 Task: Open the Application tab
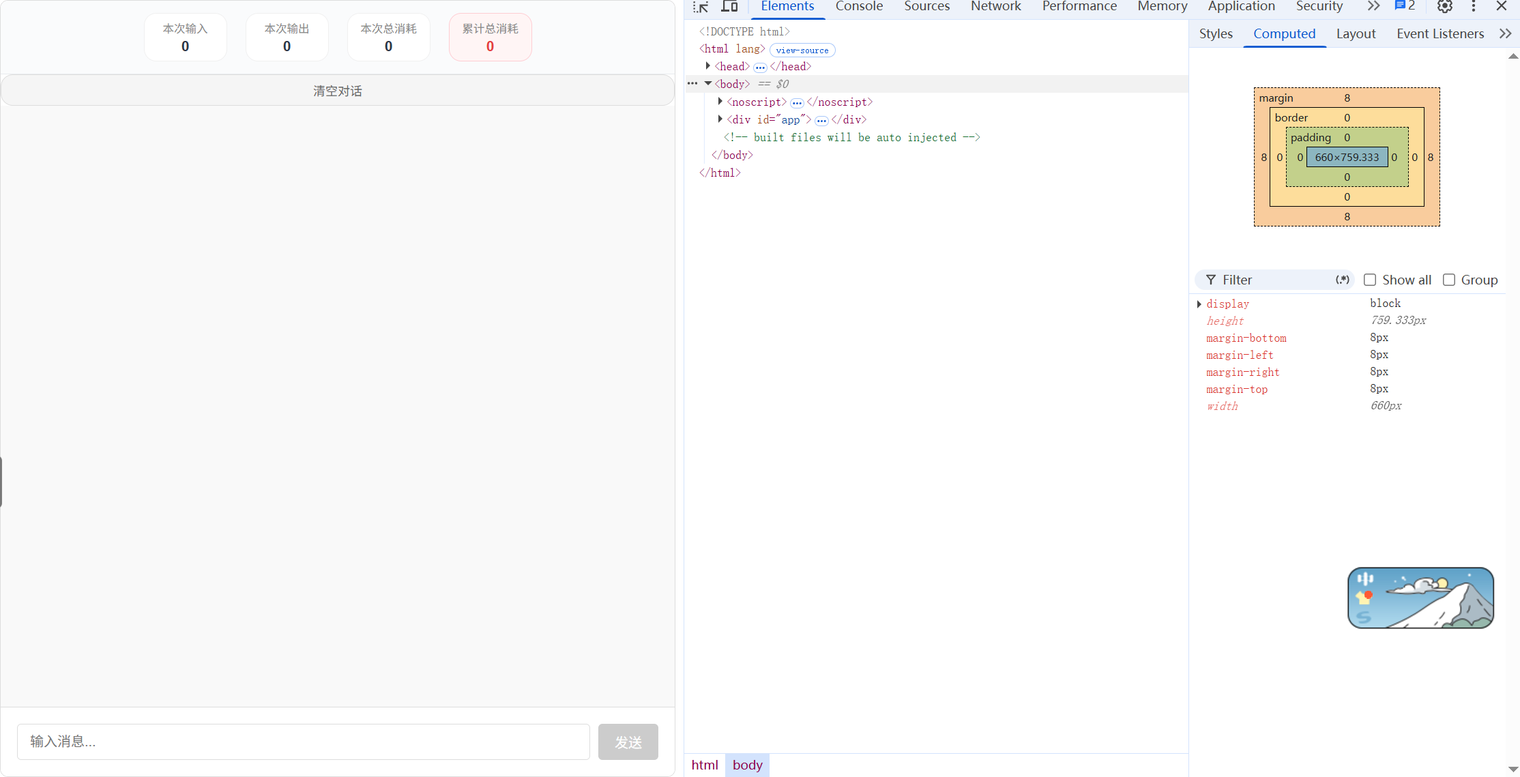coord(1241,7)
